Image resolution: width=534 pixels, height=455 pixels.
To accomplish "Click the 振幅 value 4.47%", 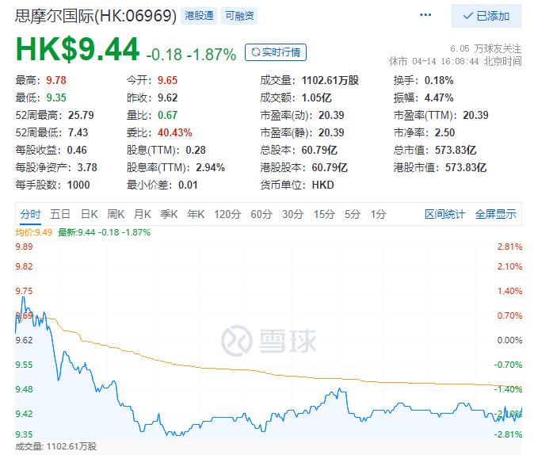I will [439, 97].
